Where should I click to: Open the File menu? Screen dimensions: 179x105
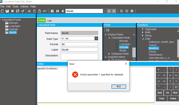pos(2,6)
